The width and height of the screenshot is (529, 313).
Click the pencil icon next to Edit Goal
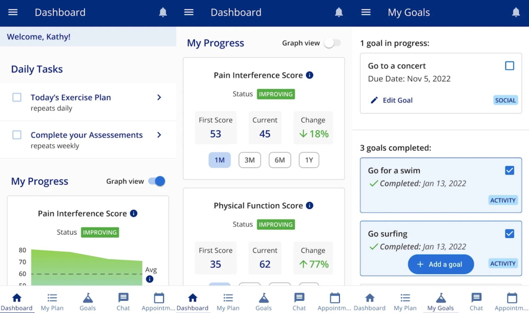point(374,100)
